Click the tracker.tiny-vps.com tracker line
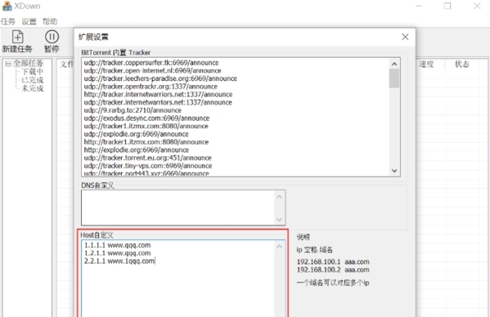Viewport: 490px width, 317px height. click(148, 166)
